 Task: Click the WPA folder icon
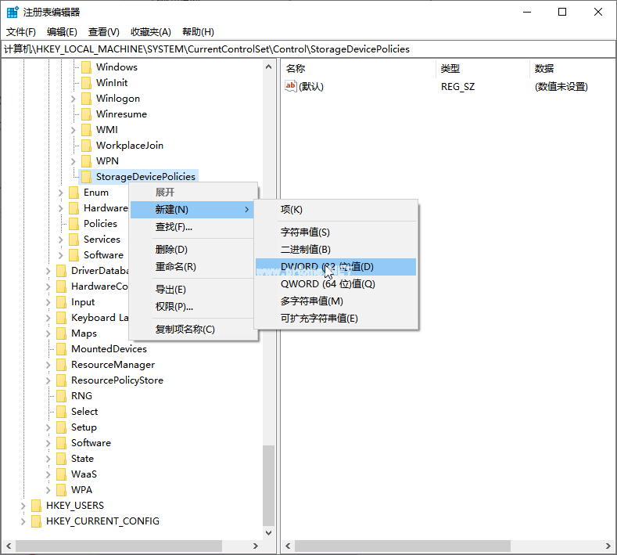point(61,490)
